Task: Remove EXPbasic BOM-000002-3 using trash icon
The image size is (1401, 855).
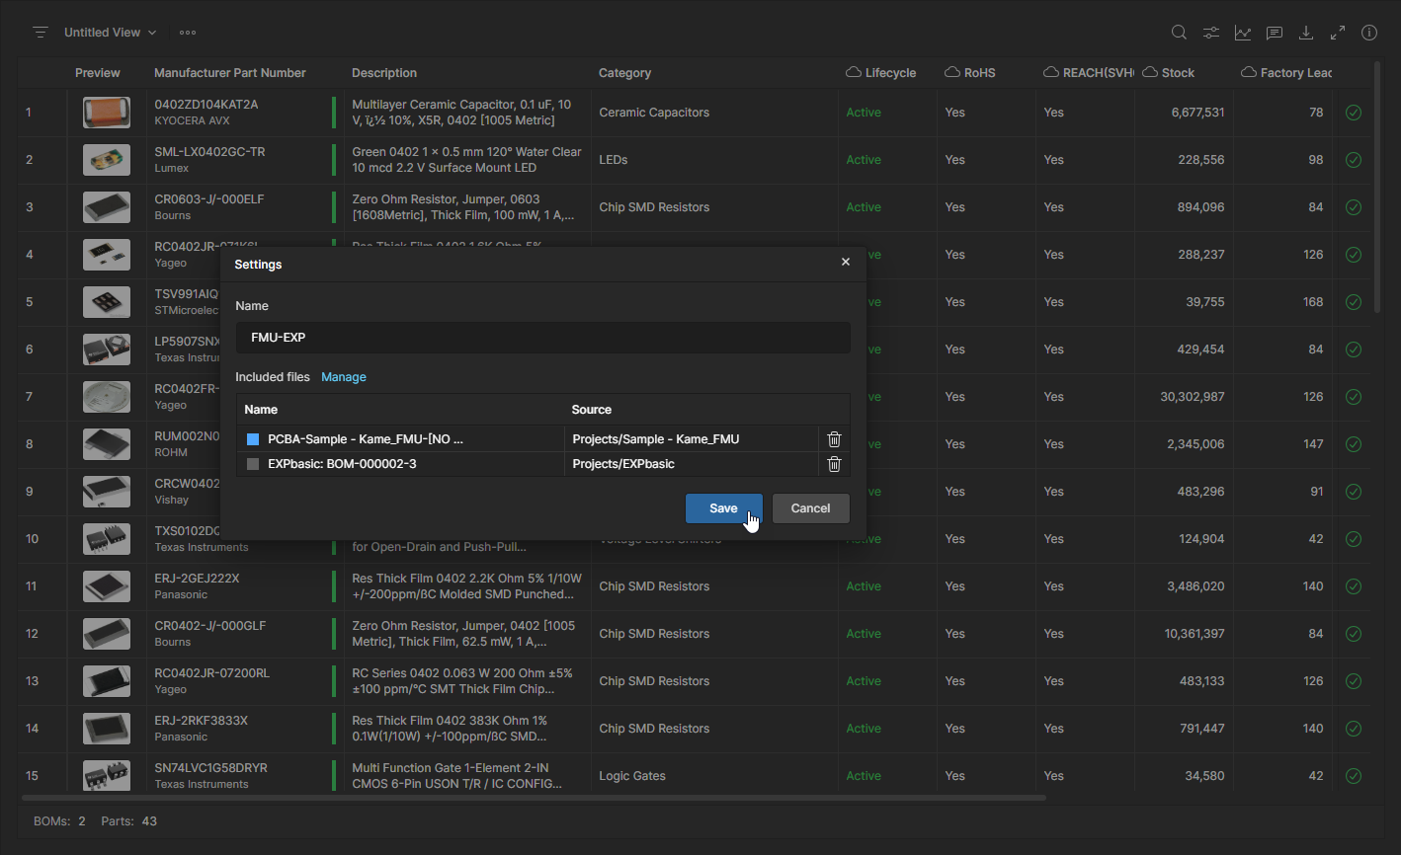Action: [x=834, y=464]
